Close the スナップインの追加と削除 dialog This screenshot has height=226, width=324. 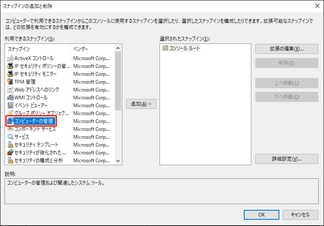tap(317, 6)
